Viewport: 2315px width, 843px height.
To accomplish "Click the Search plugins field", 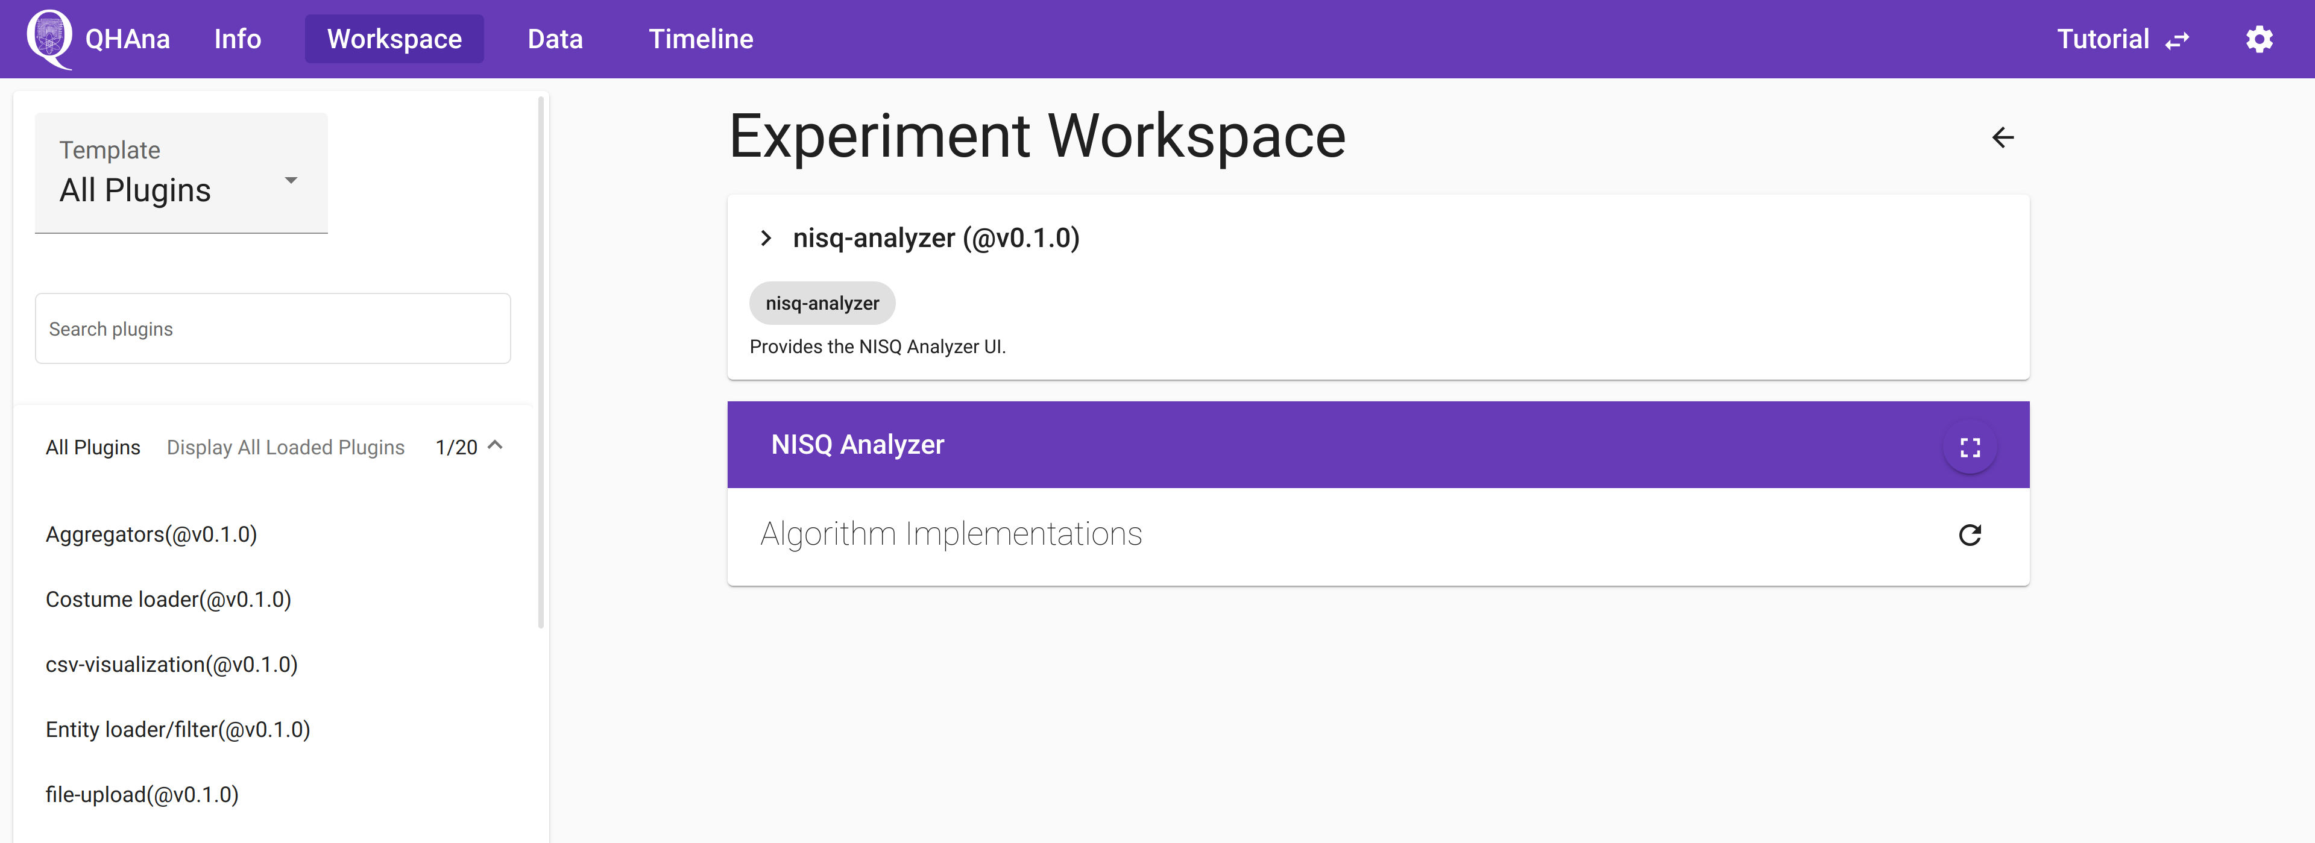I will 273,328.
